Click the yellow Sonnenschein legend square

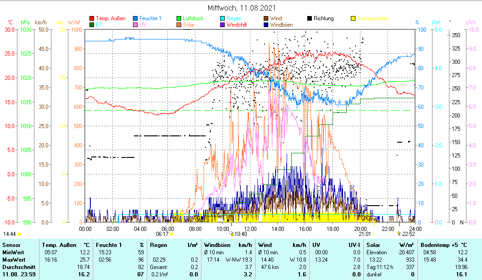[x=353, y=19]
